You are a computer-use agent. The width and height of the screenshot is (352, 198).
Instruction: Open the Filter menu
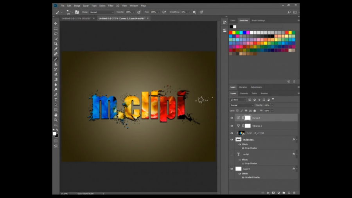[111, 6]
